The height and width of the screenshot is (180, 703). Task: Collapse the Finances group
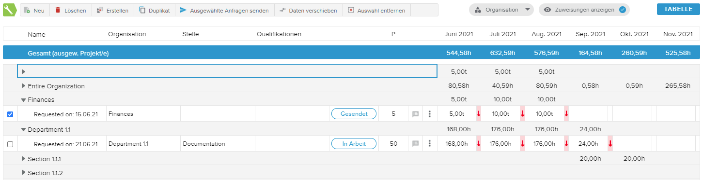(23, 100)
